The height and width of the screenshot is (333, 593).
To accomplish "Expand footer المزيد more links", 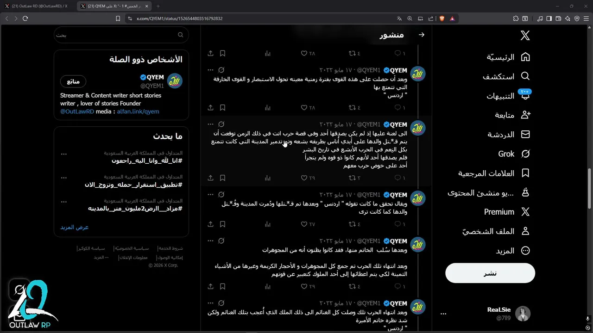I will 101,257.
